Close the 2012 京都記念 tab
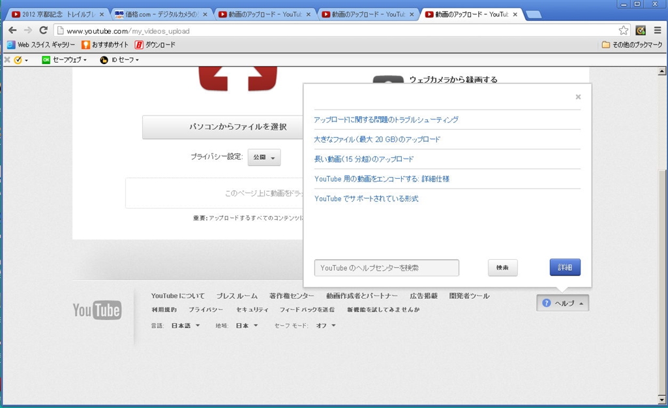The height and width of the screenshot is (408, 668). click(102, 14)
